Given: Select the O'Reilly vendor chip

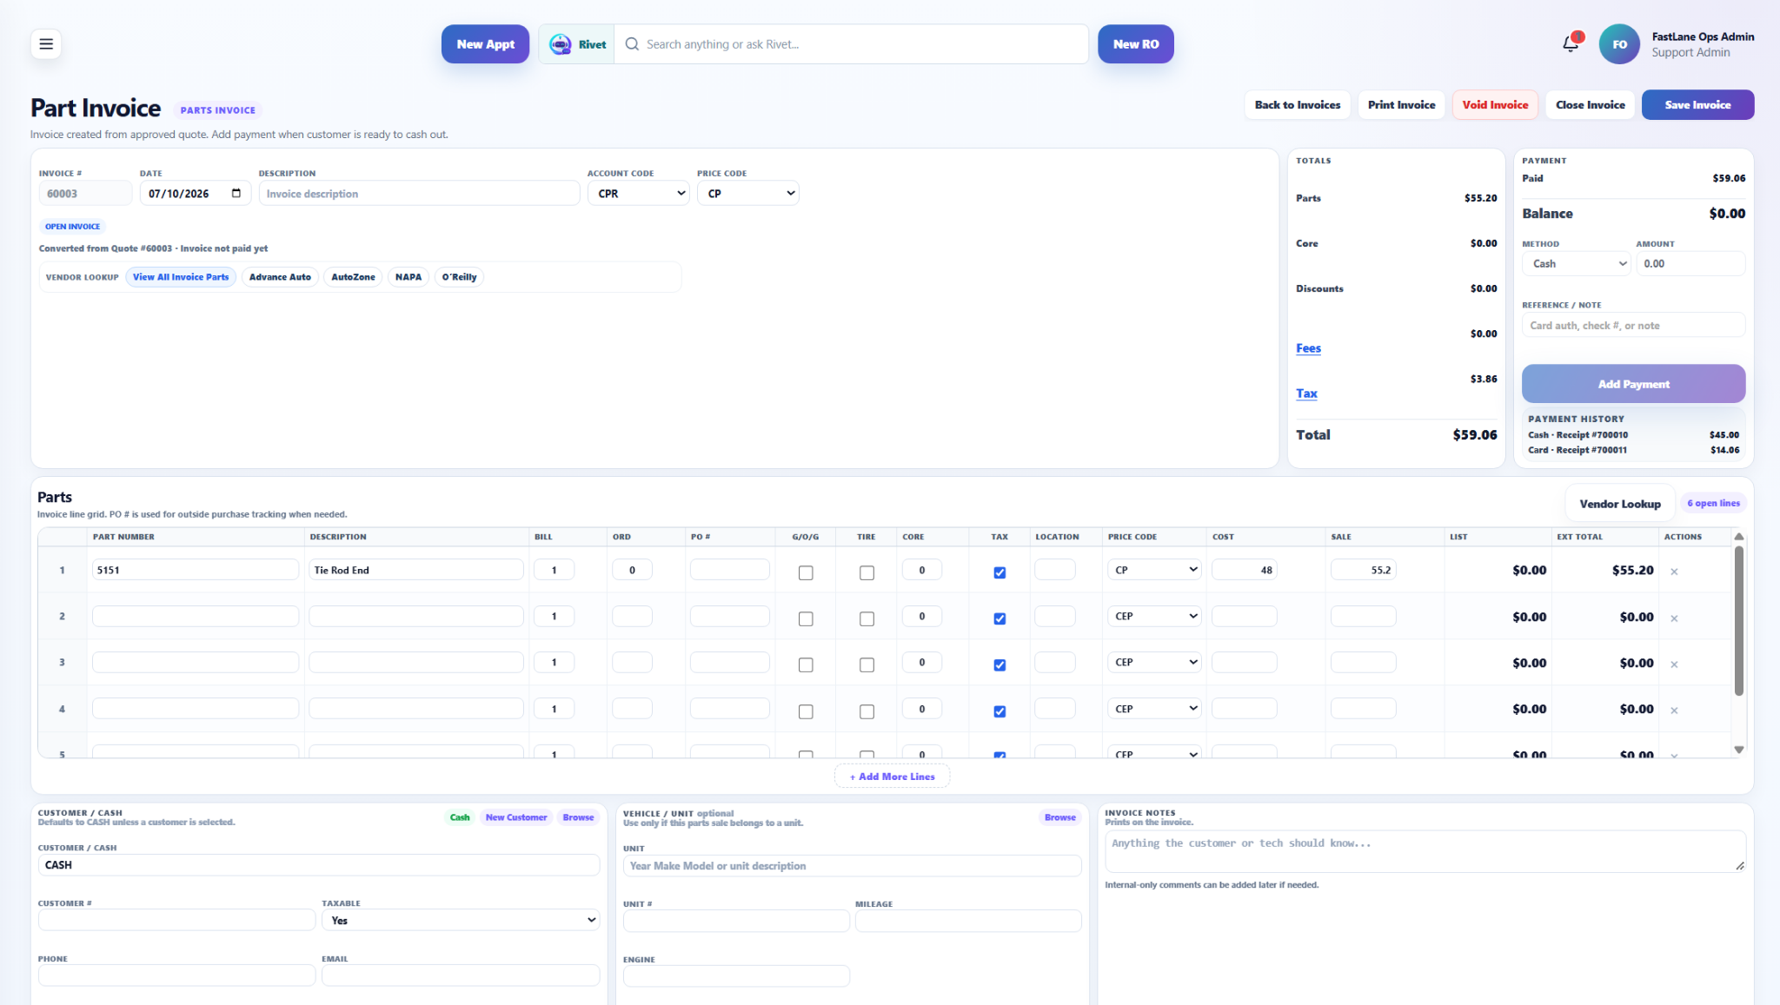Looking at the screenshot, I should click(x=459, y=277).
